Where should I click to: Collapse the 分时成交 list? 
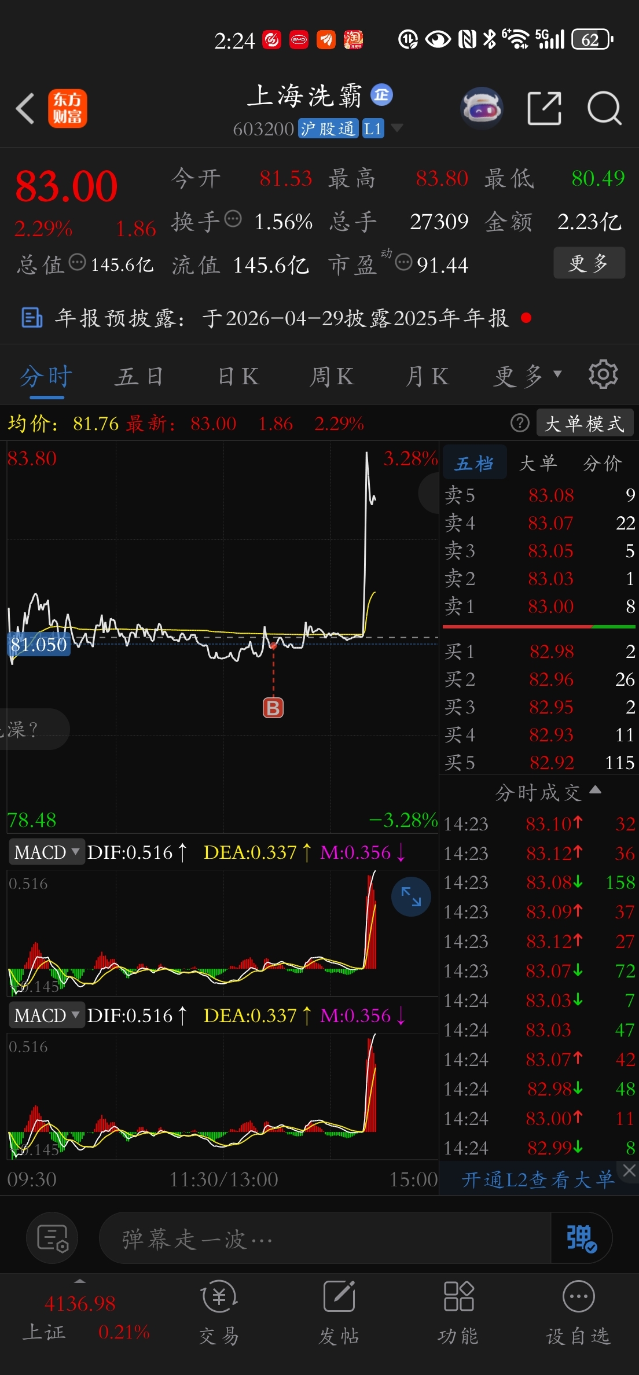tap(595, 790)
